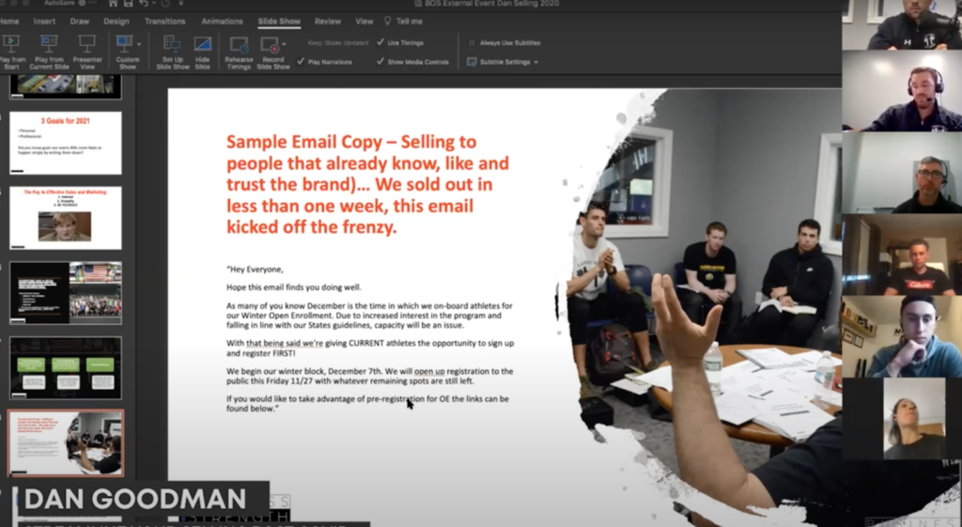Open the Customize Quick Access Toolbar arrow

tap(181, 4)
